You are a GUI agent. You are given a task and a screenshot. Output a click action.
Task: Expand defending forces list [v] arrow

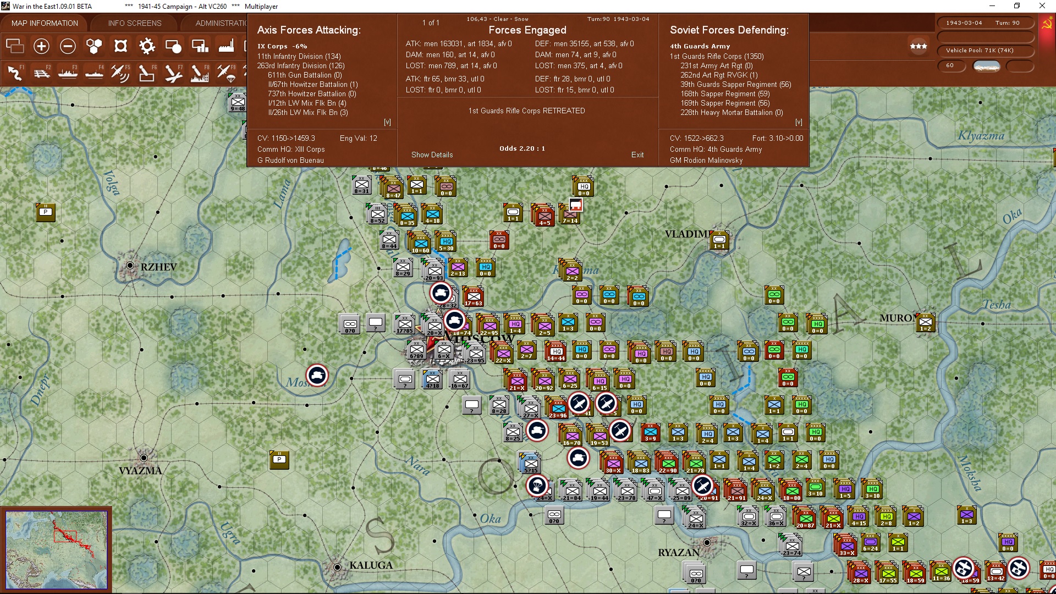tap(799, 122)
